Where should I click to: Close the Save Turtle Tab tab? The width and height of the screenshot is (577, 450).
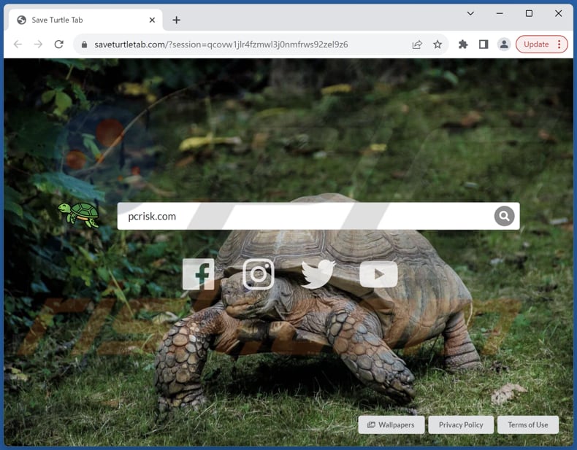152,20
